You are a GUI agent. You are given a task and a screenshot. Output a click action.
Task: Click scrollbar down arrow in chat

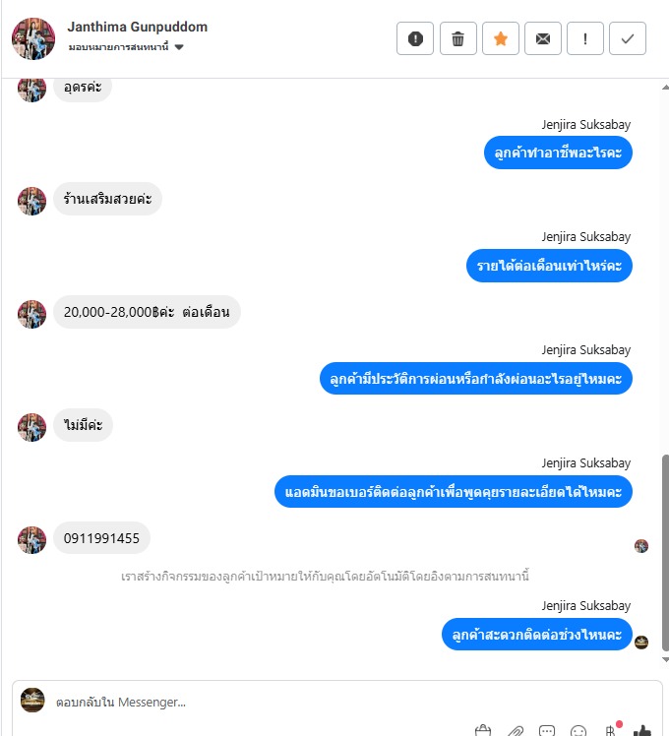[665, 659]
